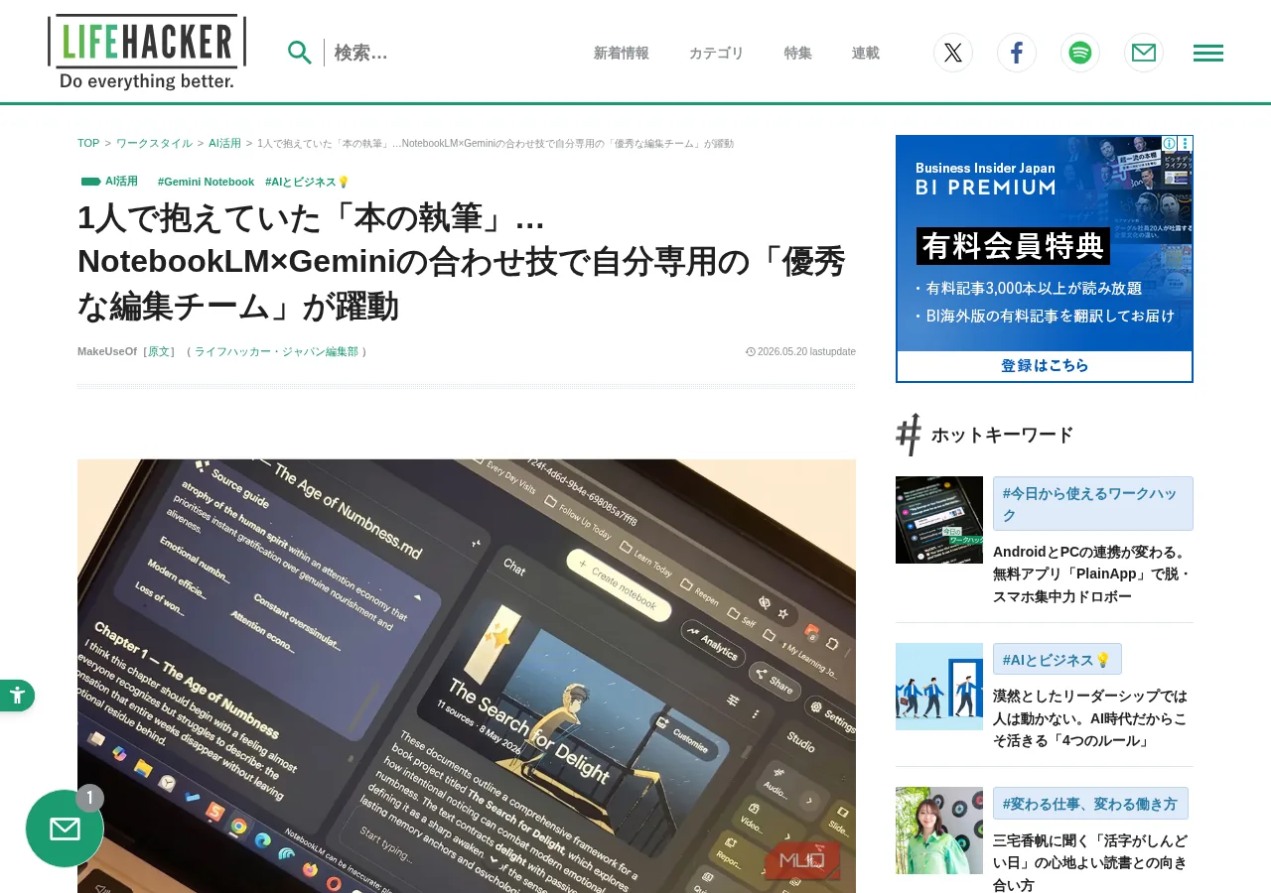Click the ホットキーワード heading
Viewport: 1271px width, 893px height.
pyautogui.click(x=1003, y=435)
